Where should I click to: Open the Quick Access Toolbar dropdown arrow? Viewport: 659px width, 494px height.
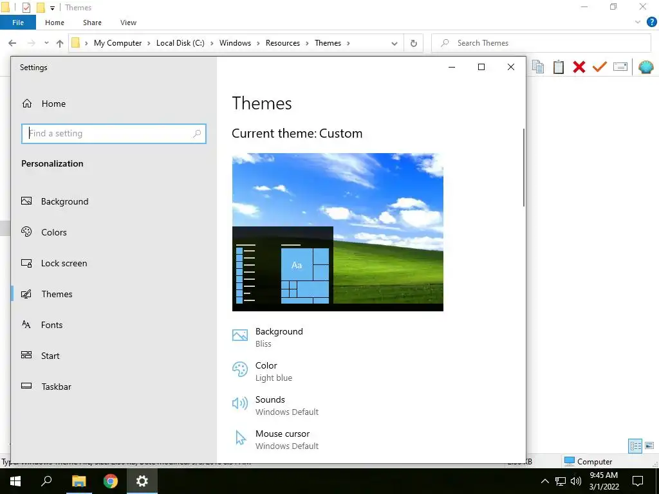(52, 8)
